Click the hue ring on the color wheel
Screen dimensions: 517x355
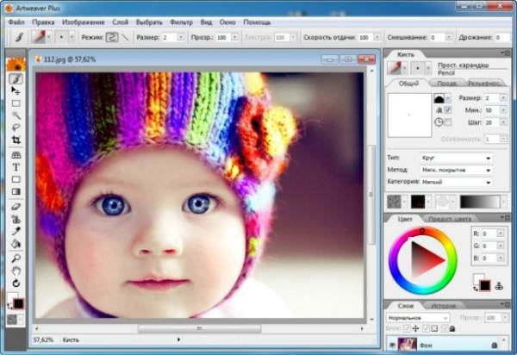(x=421, y=234)
